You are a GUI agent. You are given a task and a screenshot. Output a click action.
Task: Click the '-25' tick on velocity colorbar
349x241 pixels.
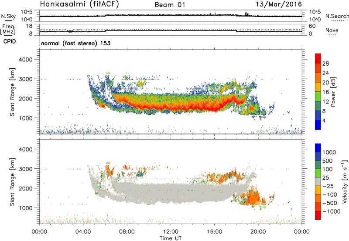[x=328, y=186]
